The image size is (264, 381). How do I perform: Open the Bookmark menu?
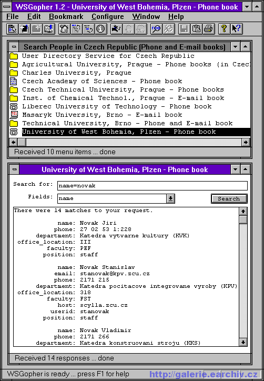tap(66, 17)
